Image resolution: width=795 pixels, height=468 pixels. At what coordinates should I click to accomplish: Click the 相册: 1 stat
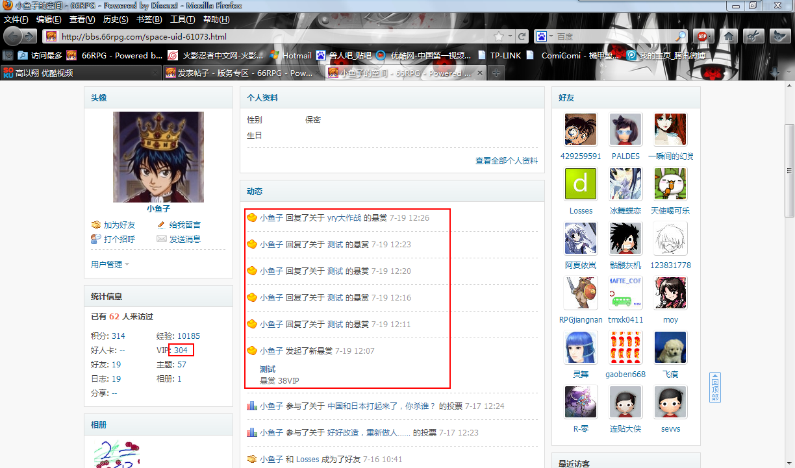point(169,378)
